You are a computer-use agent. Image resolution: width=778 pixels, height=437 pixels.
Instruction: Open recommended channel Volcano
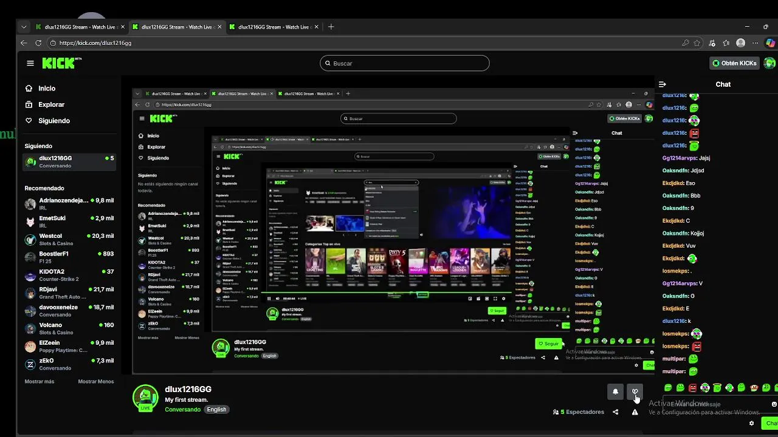tap(69, 328)
